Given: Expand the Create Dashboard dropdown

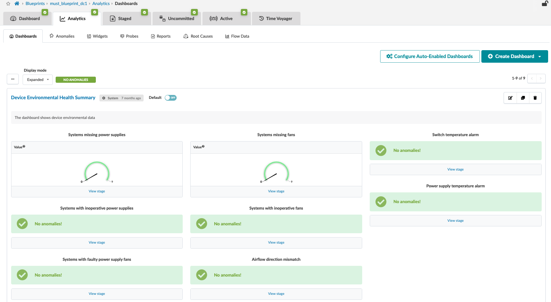Looking at the screenshot, I should click(540, 57).
